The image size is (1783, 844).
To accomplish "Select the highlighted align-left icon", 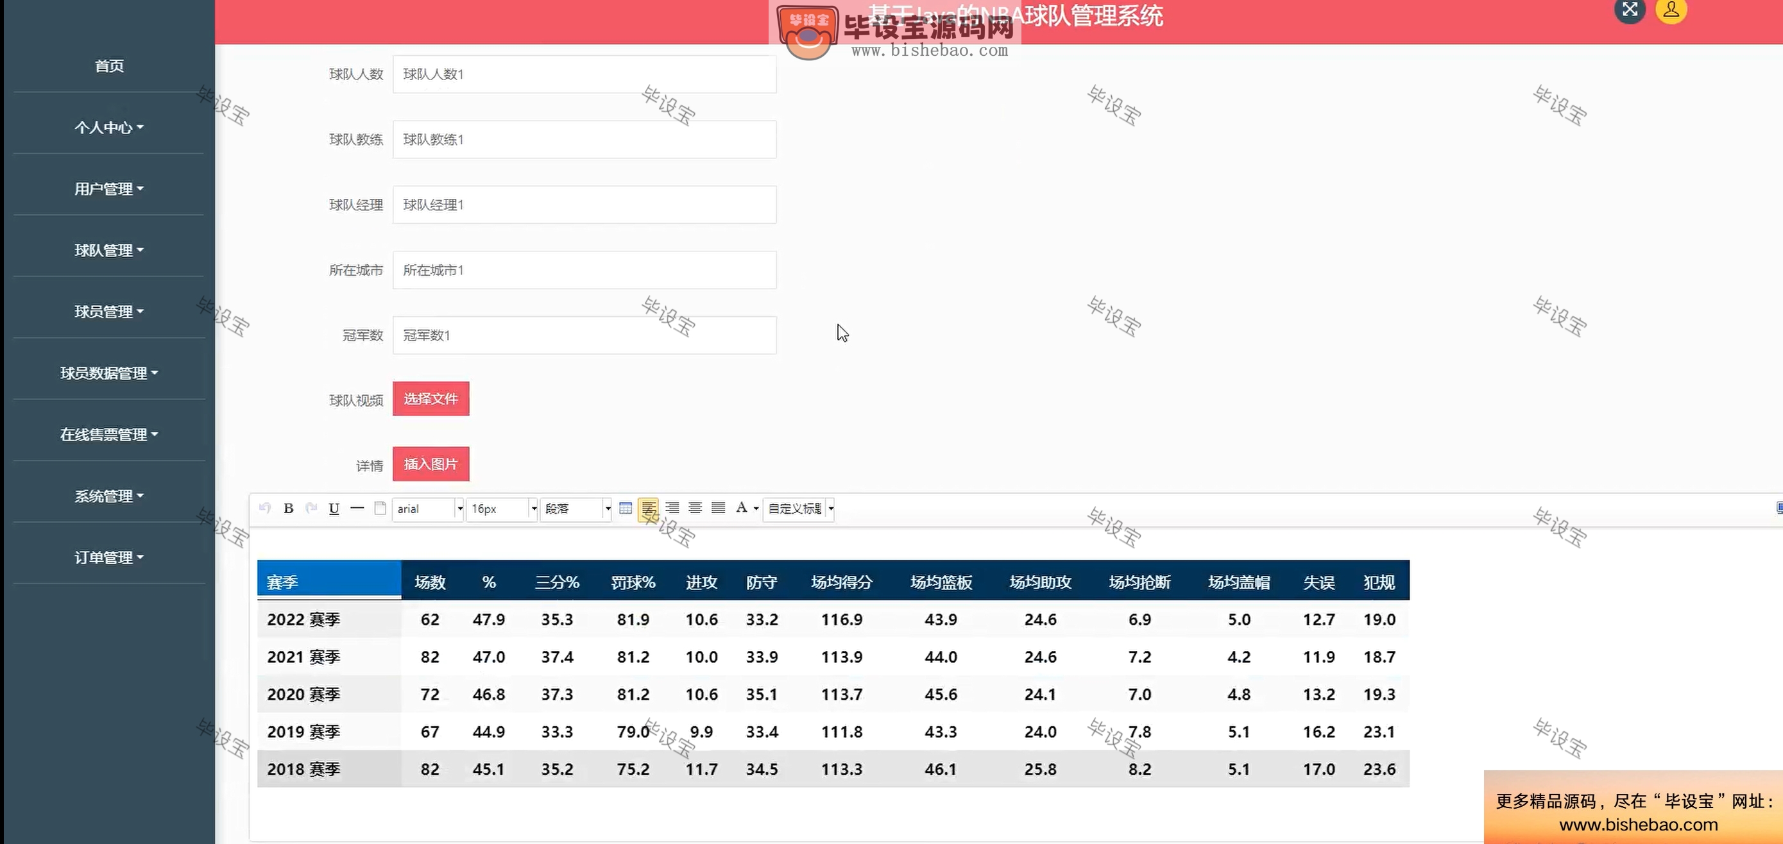I will (x=649, y=509).
